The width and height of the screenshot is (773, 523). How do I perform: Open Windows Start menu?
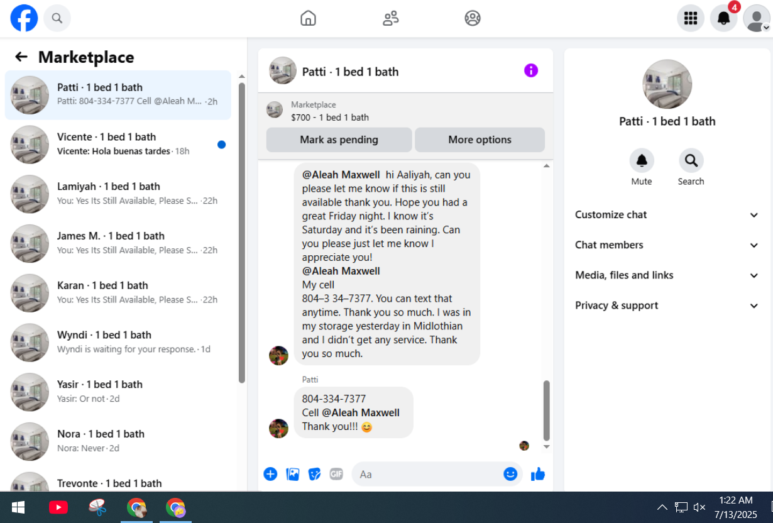[x=18, y=507]
